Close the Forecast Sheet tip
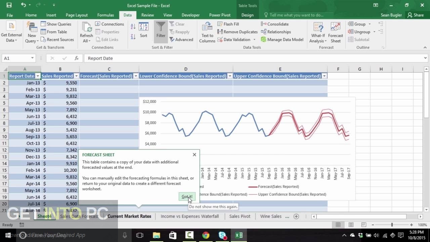Image resolution: width=430 pixels, height=242 pixels. pyautogui.click(x=194, y=155)
